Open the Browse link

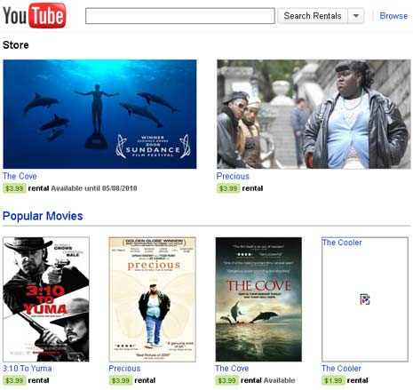point(393,16)
